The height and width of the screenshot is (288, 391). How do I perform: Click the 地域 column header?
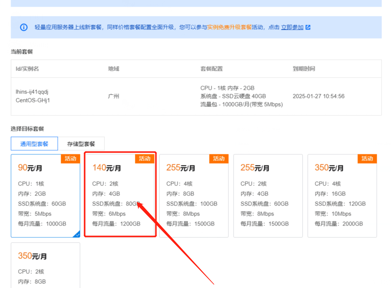(x=113, y=69)
